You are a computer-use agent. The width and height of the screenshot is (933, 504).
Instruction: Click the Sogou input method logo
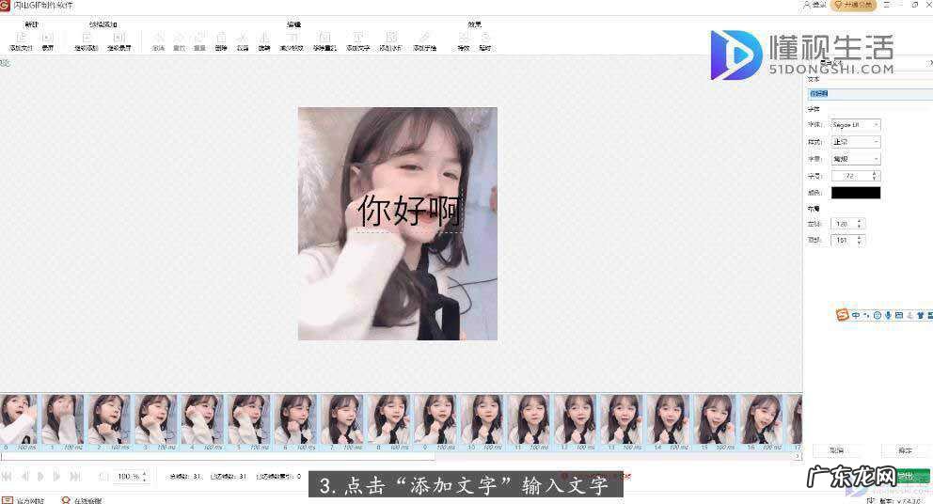tap(842, 315)
